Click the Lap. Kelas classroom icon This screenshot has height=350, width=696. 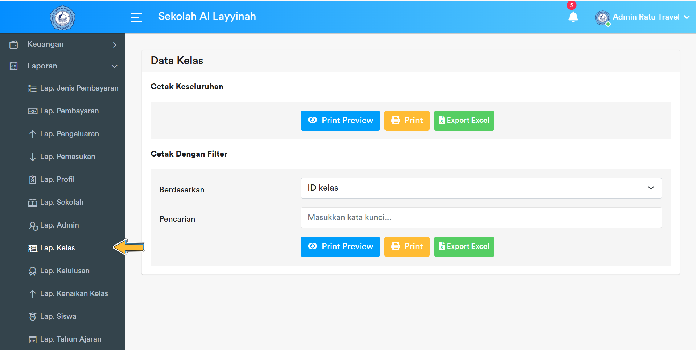pyautogui.click(x=32, y=248)
